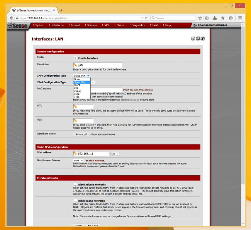Click the browser home icon
This screenshot has width=251, height=230.
[x=223, y=18]
